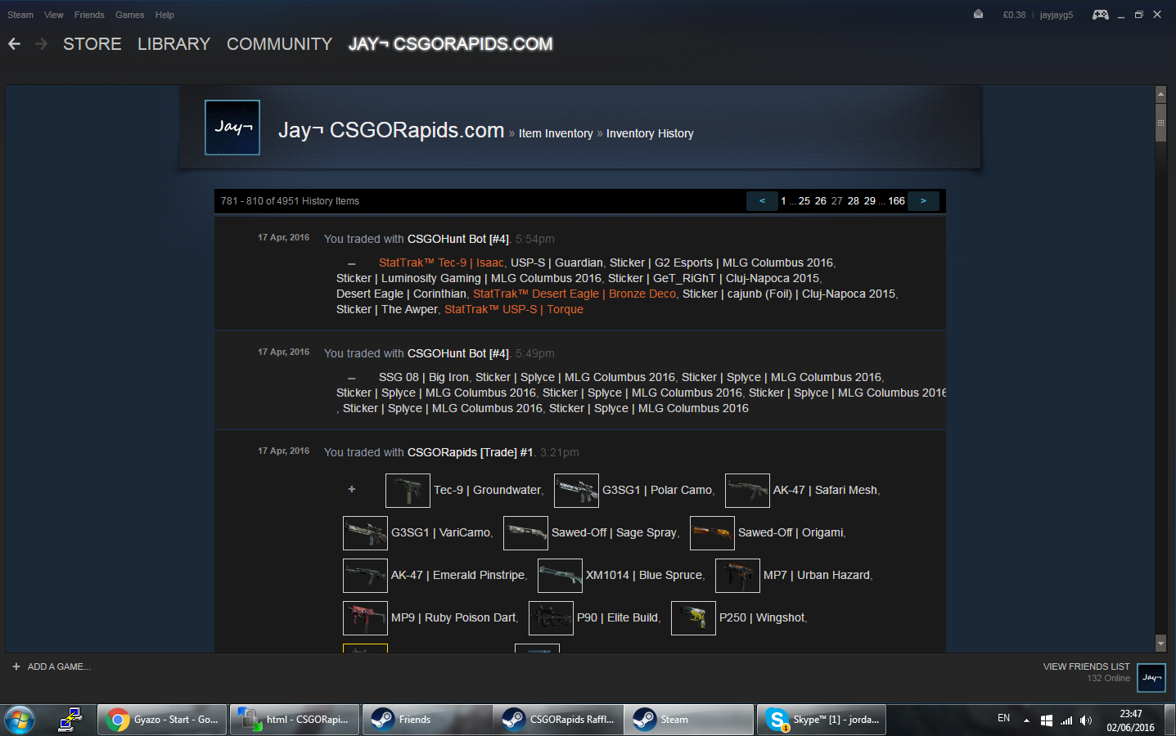Open the JAY¬ CSGORAPIDS.COM profile tab
The height and width of the screenshot is (736, 1176).
coord(451,44)
